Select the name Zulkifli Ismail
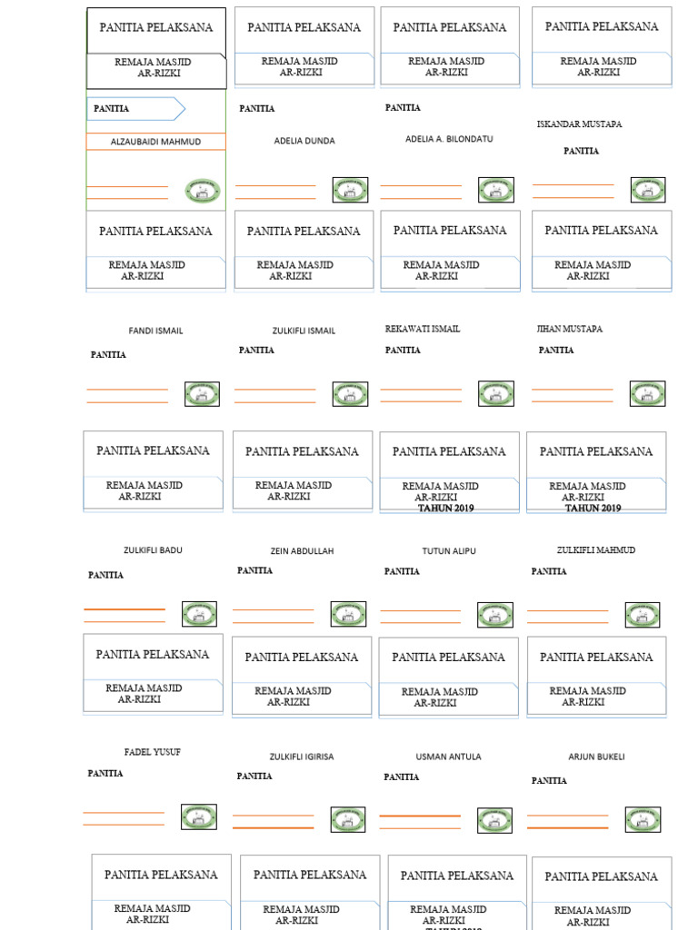Viewport: 698px width, 930px height. tap(304, 331)
